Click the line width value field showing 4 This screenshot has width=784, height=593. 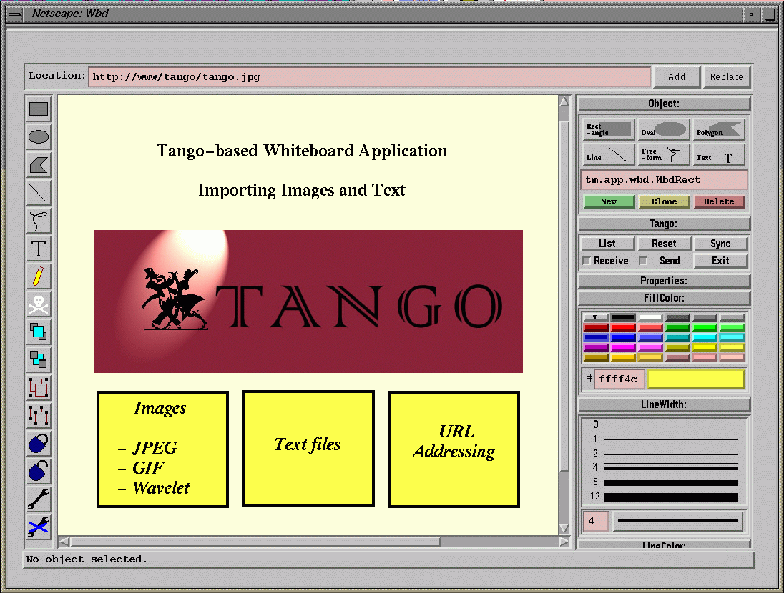pyautogui.click(x=595, y=521)
